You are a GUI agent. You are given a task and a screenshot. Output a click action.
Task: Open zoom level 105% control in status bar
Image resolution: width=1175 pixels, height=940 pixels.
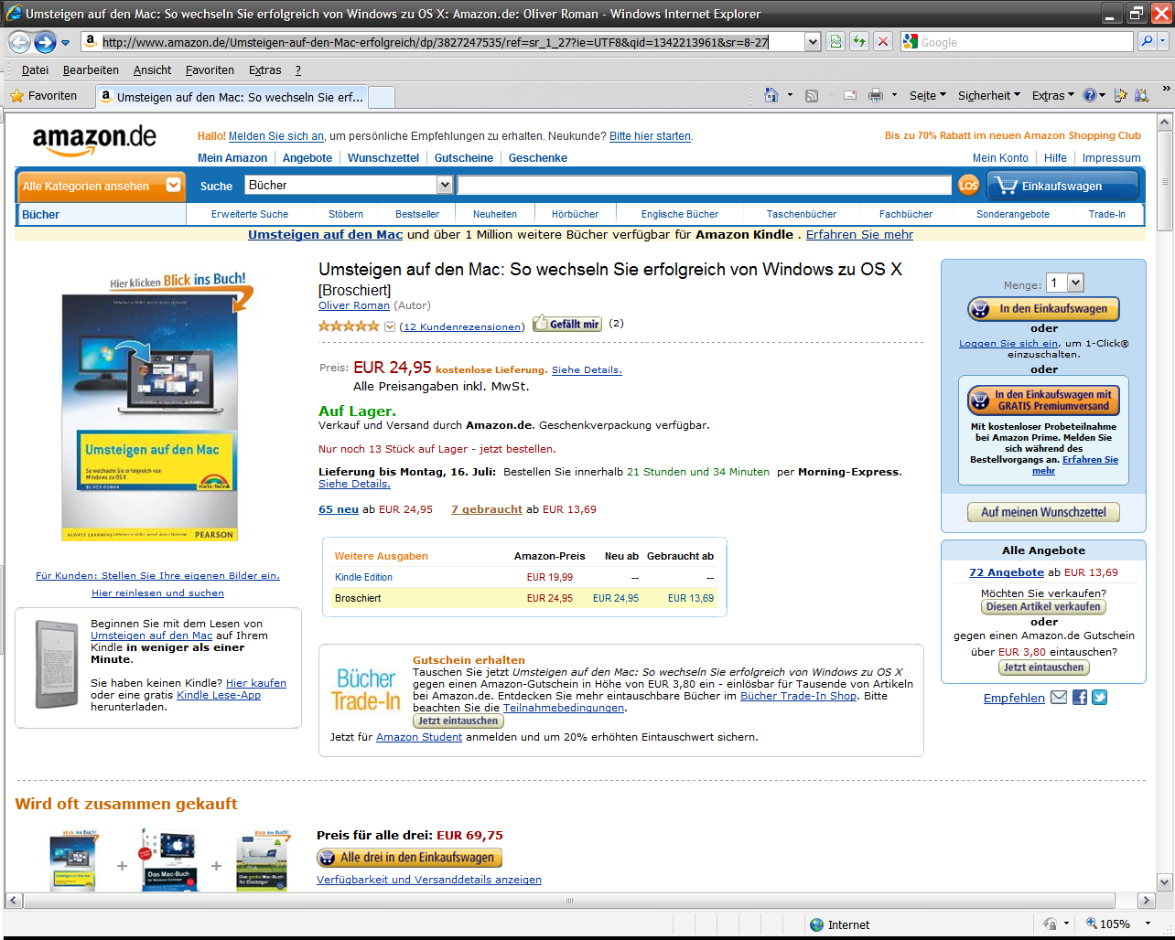pos(1116,924)
